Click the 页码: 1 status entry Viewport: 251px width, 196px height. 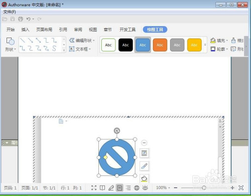[x=10, y=188]
